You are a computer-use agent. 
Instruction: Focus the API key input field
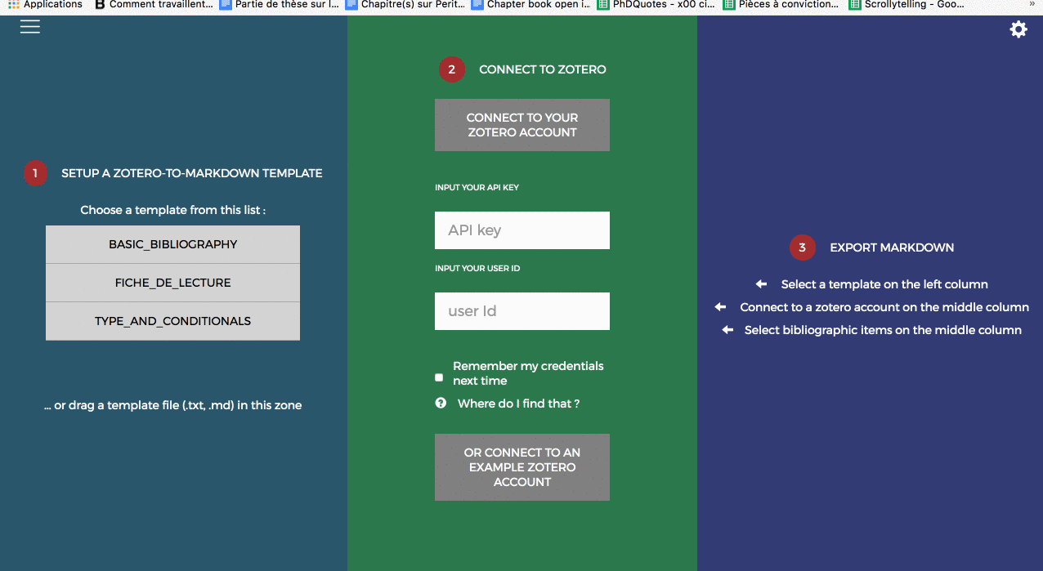(x=522, y=230)
